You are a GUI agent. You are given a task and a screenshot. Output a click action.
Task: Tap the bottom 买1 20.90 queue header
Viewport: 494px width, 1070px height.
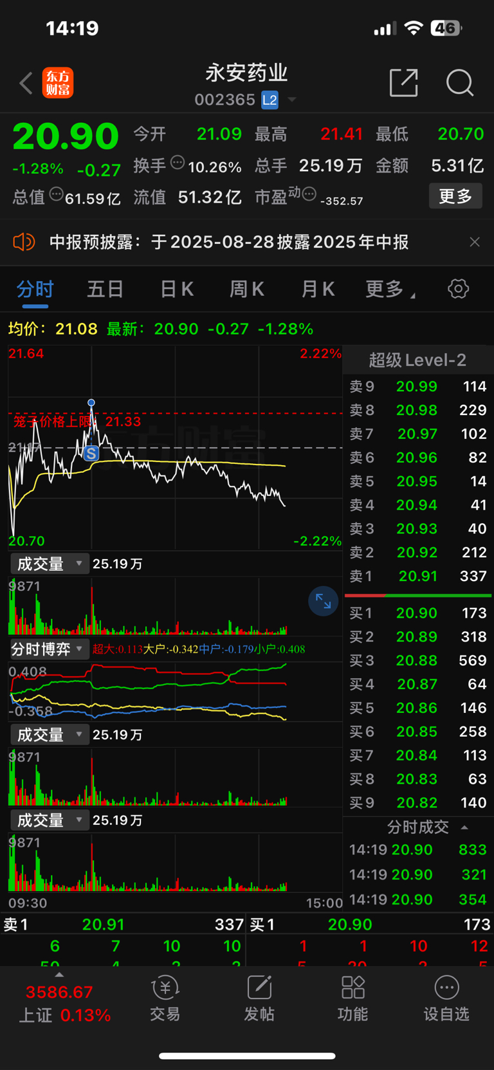pyautogui.click(x=370, y=925)
